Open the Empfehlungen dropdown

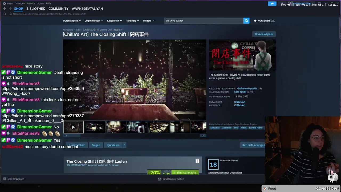pyautogui.click(x=94, y=21)
